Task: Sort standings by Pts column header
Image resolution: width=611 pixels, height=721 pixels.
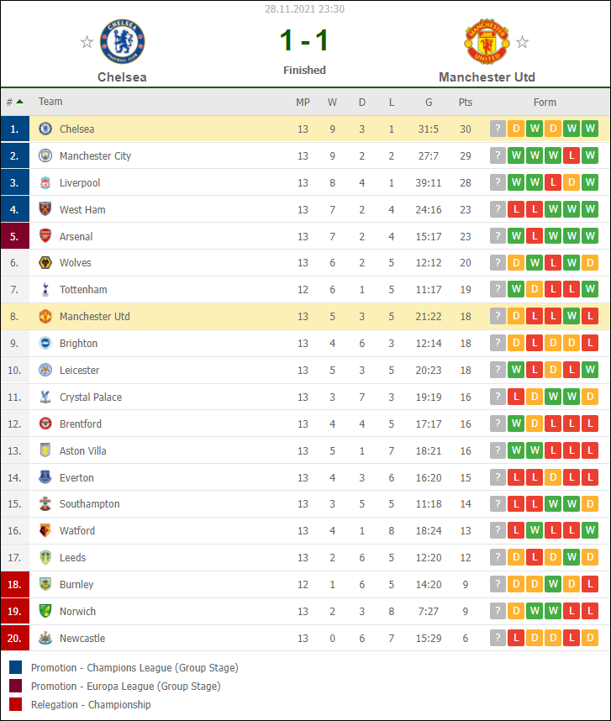Action: pyautogui.click(x=466, y=102)
